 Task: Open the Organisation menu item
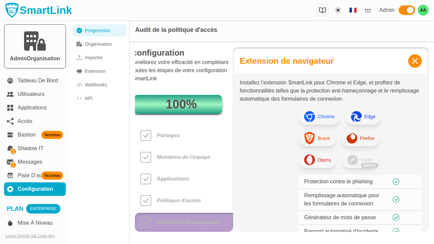pyautogui.click(x=98, y=44)
